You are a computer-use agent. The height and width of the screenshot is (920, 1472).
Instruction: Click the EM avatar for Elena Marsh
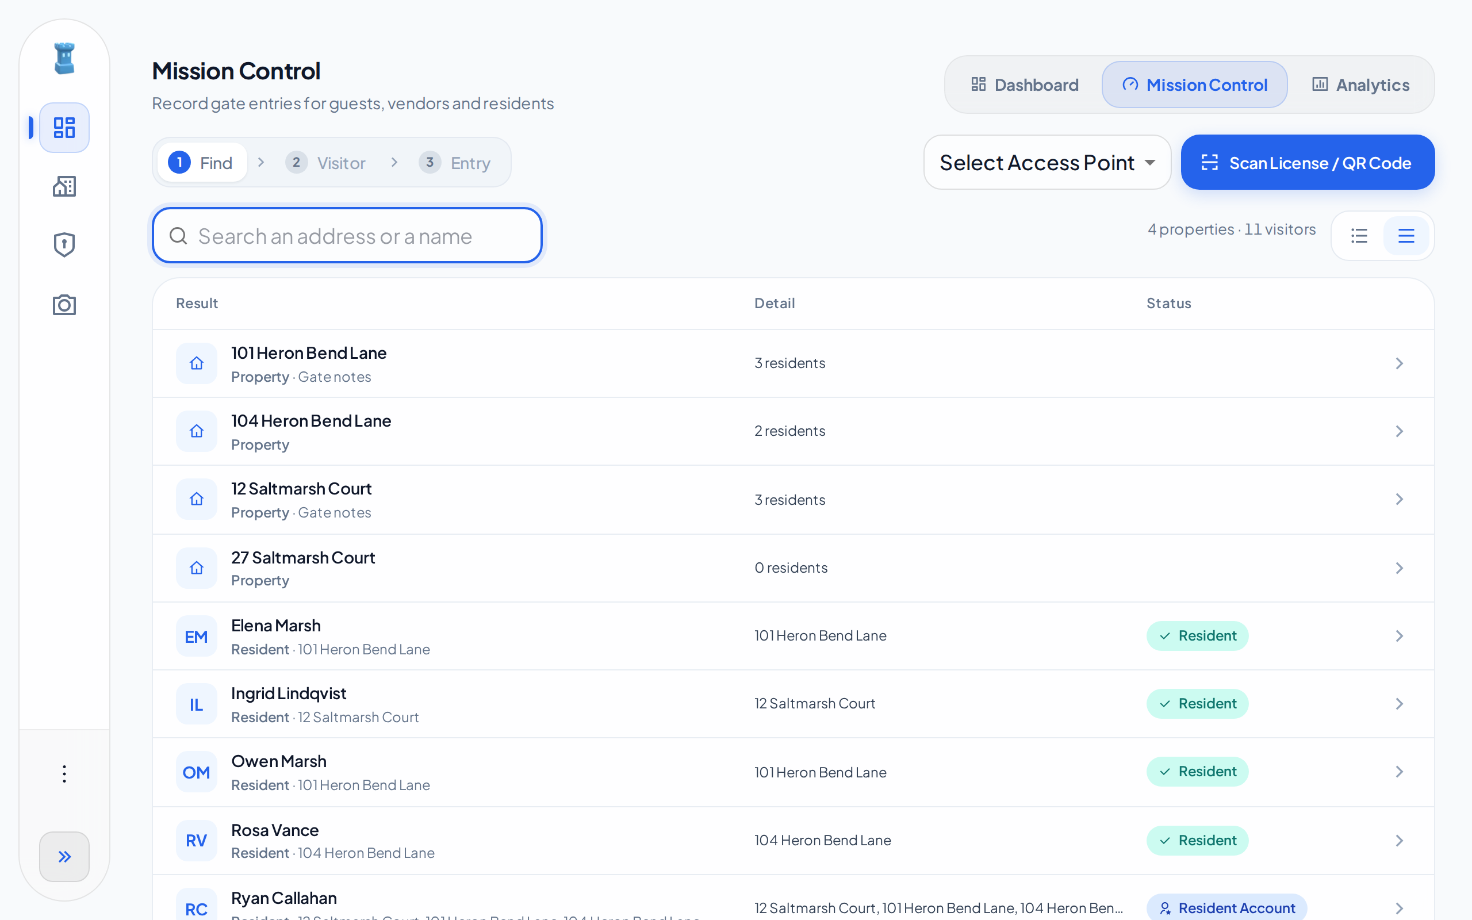(x=197, y=637)
